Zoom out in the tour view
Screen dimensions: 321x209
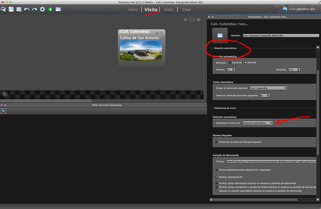coord(186,20)
